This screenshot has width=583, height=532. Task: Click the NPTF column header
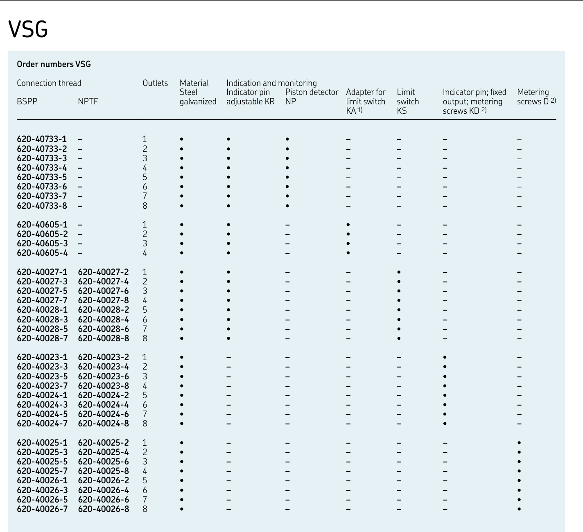tap(88, 101)
